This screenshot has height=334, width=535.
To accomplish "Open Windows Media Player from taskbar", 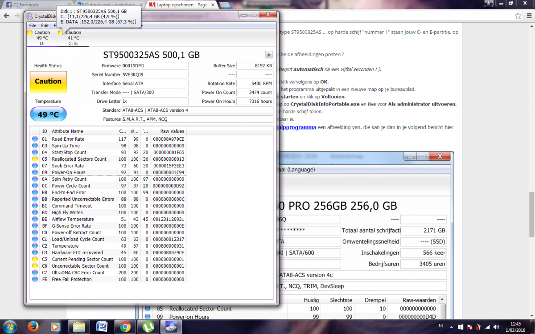I will coord(55,326).
